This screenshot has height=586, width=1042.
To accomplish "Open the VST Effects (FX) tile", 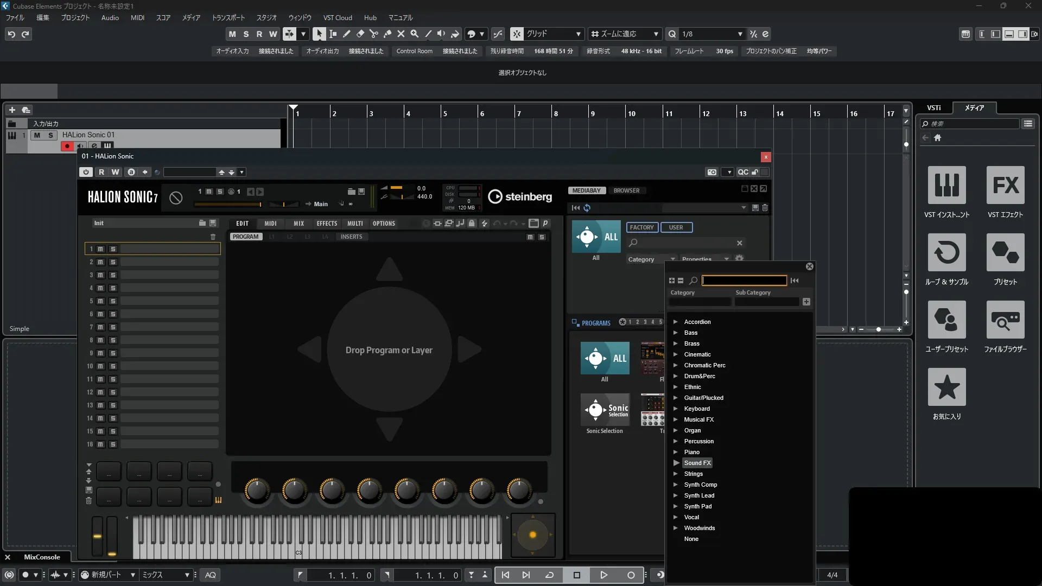I will click(1005, 186).
